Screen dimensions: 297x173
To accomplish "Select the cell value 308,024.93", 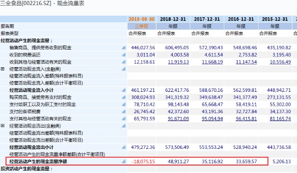I will pyautogui.click(x=143, y=97).
